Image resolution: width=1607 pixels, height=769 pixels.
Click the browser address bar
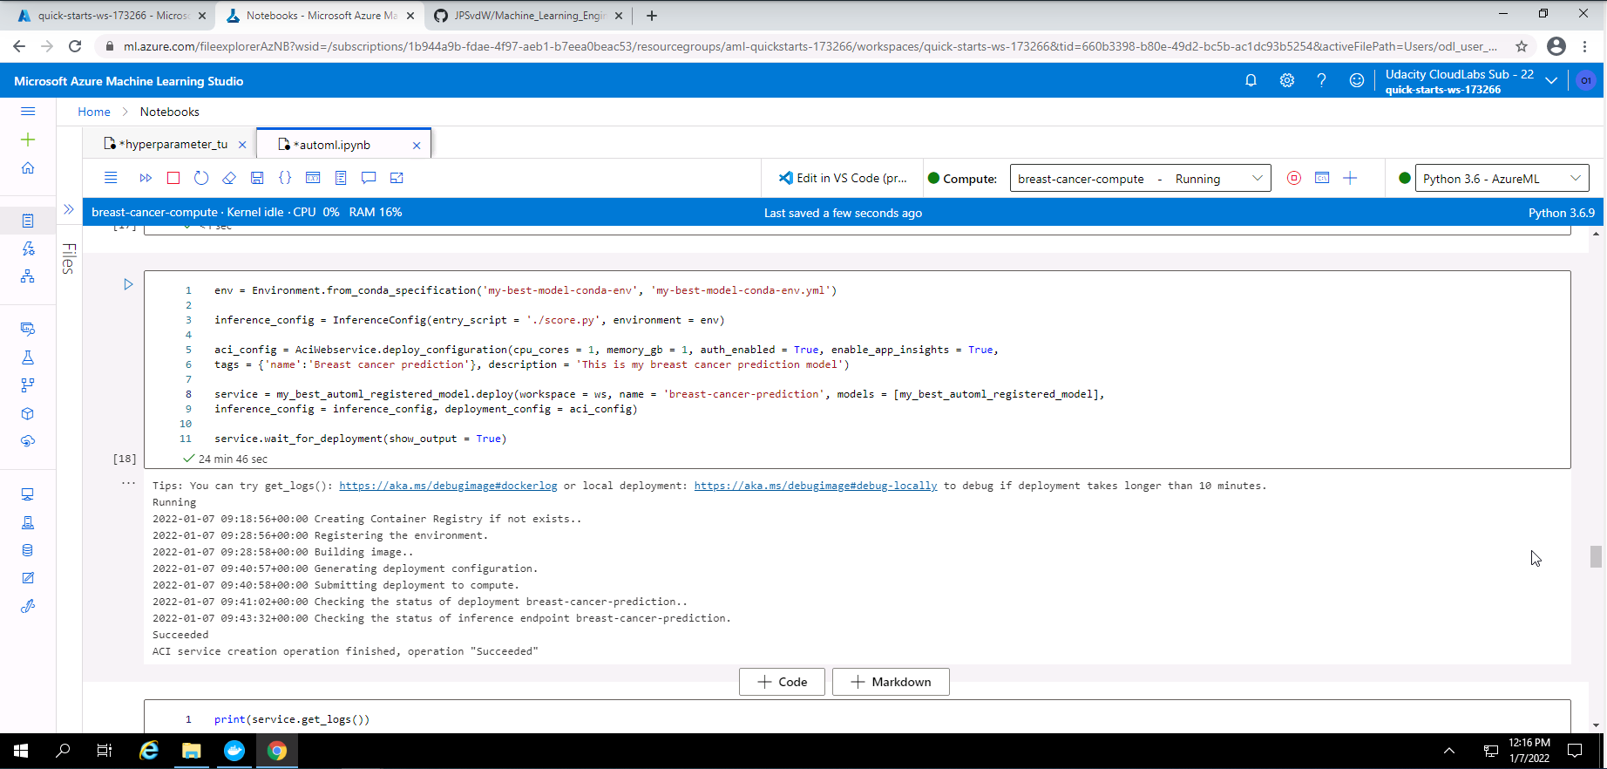810,46
